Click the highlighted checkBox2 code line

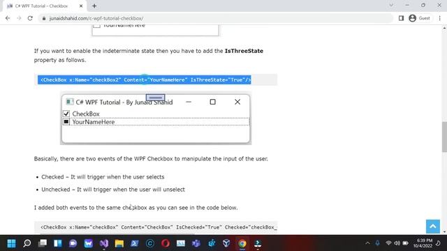145,79
